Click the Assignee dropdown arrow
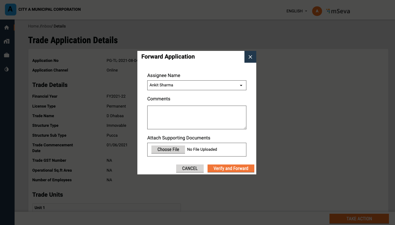 [x=241, y=86]
